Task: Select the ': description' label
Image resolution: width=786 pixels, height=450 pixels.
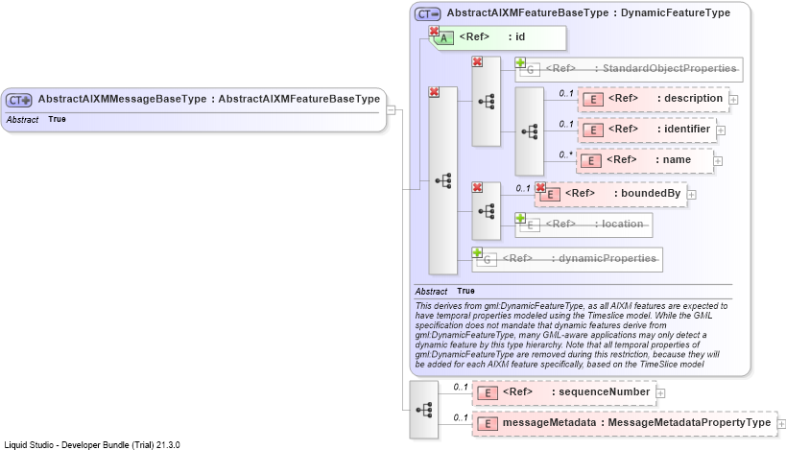Action: tap(690, 99)
